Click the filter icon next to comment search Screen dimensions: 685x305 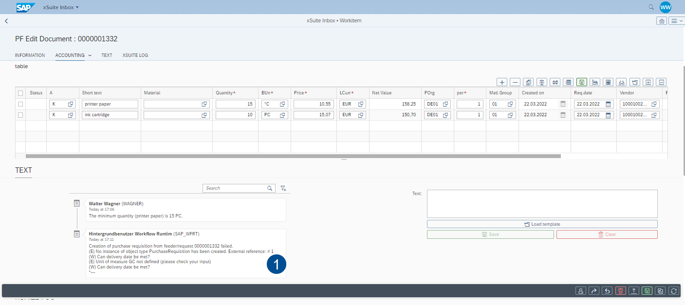click(283, 188)
